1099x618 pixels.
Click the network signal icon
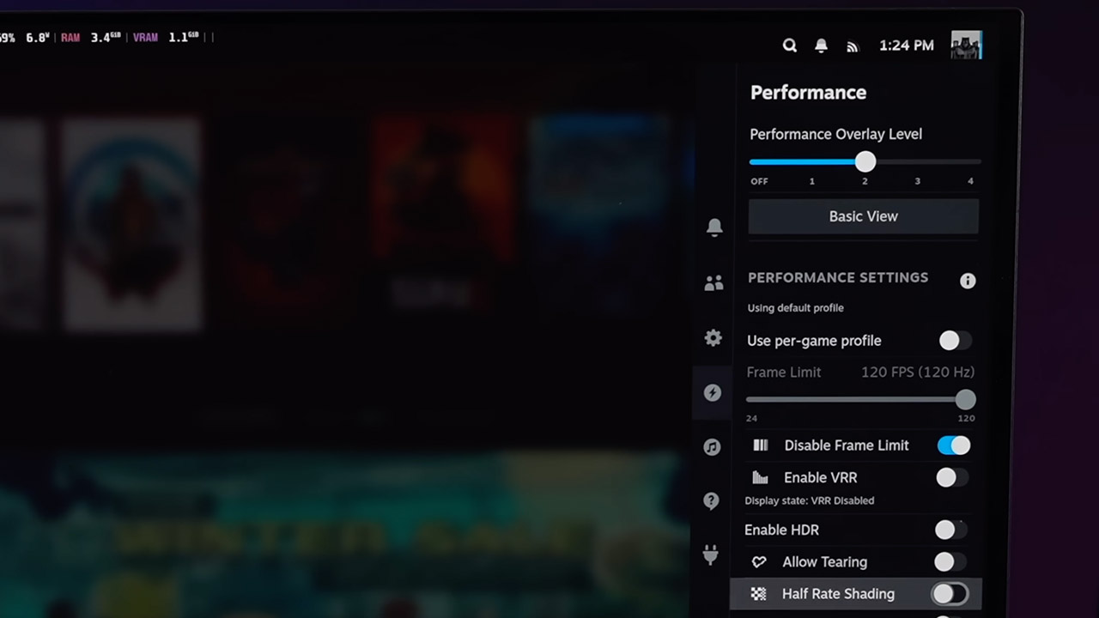[x=852, y=46]
